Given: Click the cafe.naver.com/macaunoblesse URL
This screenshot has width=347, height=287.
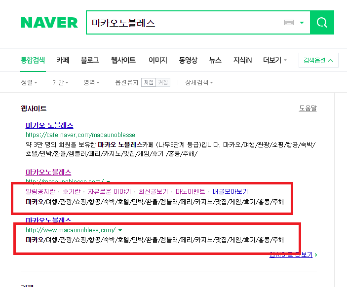Looking at the screenshot, I should pos(80,135).
